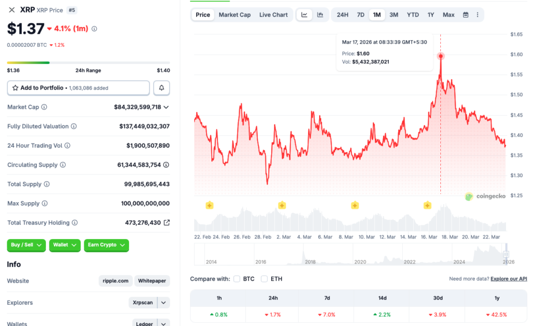Image resolution: width=533 pixels, height=326 pixels.
Task: Open the Buy / Sell dropdown
Action: pos(26,245)
